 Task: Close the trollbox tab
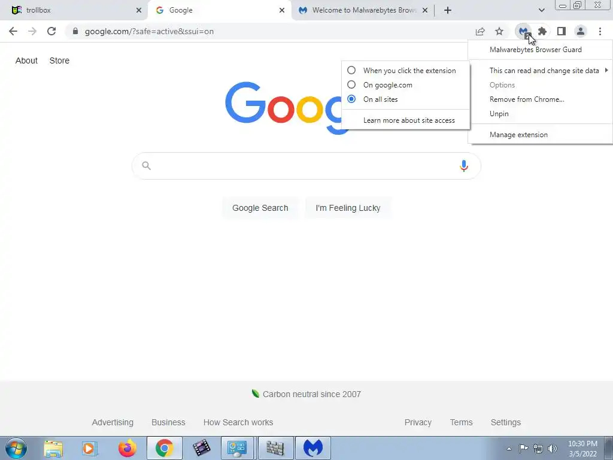click(x=139, y=10)
